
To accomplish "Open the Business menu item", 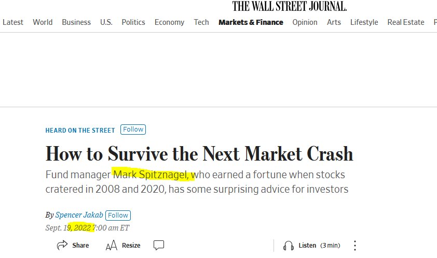I will tap(76, 22).
